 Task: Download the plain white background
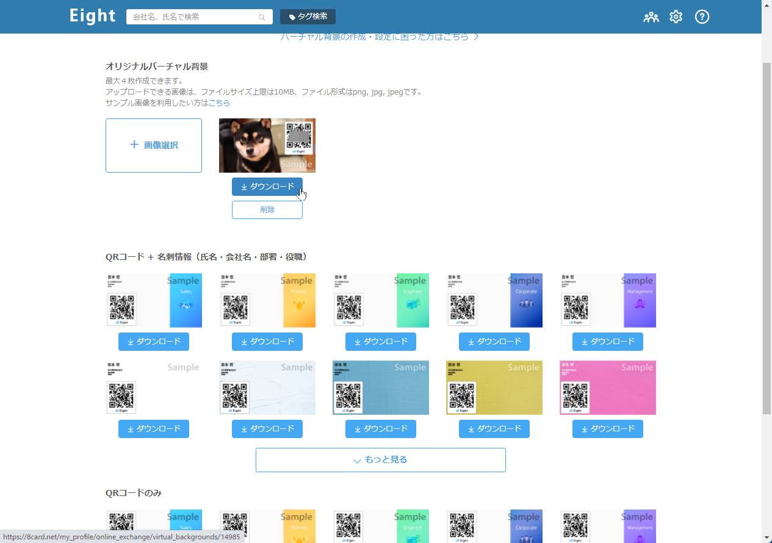pyautogui.click(x=154, y=429)
